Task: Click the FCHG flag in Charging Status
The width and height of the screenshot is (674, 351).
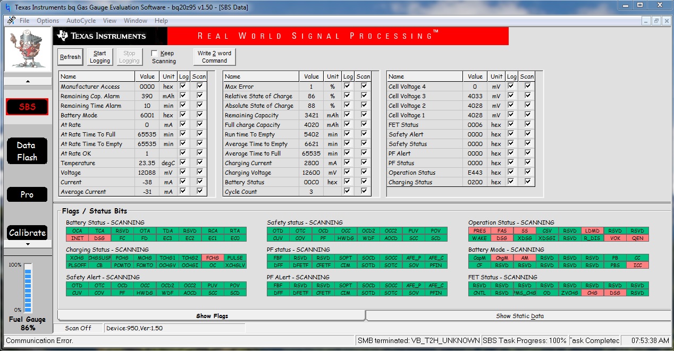Action: click(x=213, y=258)
